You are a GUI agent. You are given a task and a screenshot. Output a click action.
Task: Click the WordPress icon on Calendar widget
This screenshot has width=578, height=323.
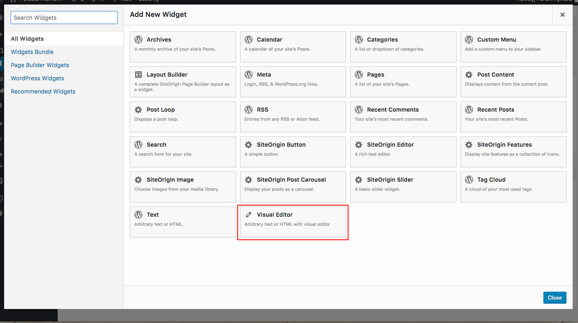tap(248, 40)
